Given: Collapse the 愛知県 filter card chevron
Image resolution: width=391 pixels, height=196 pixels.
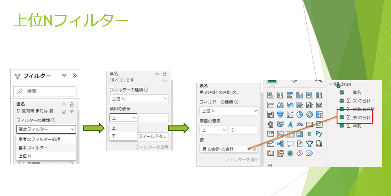Looking at the screenshot, I should click(x=64, y=104).
